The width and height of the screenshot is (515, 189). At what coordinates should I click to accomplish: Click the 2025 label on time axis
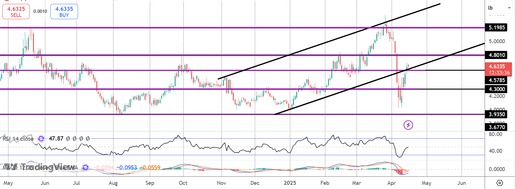click(290, 183)
